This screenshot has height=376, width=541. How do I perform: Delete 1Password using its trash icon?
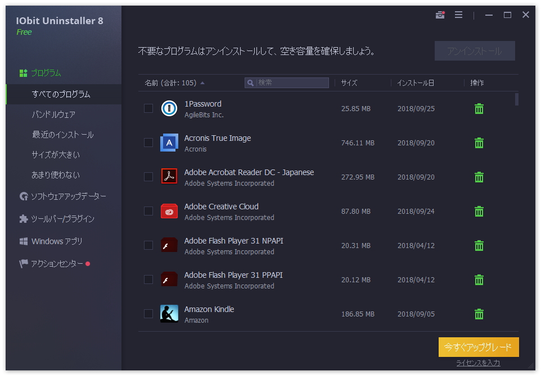click(x=479, y=108)
